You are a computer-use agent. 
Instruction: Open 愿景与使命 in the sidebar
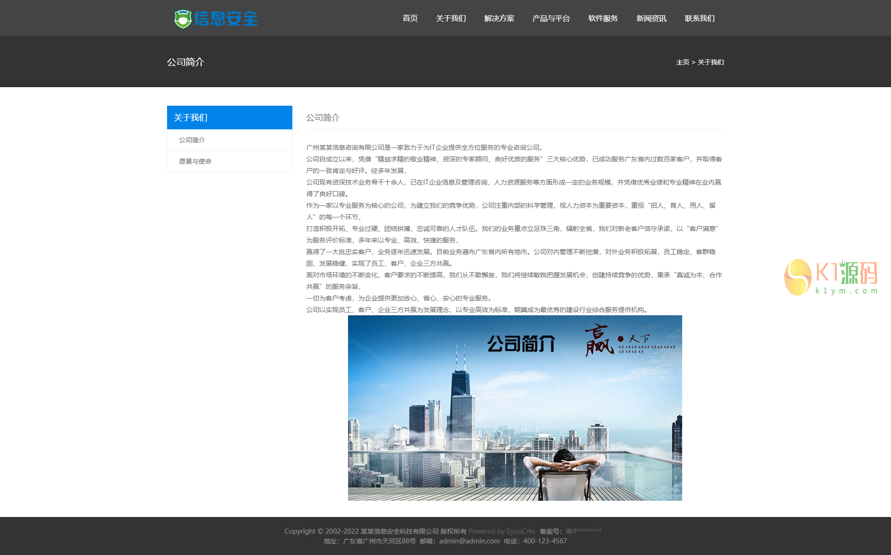click(195, 161)
